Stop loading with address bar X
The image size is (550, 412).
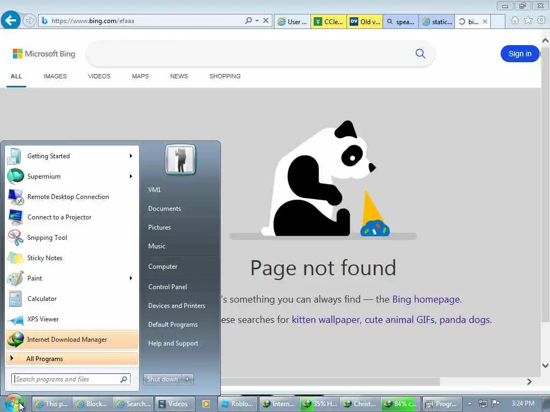(266, 21)
